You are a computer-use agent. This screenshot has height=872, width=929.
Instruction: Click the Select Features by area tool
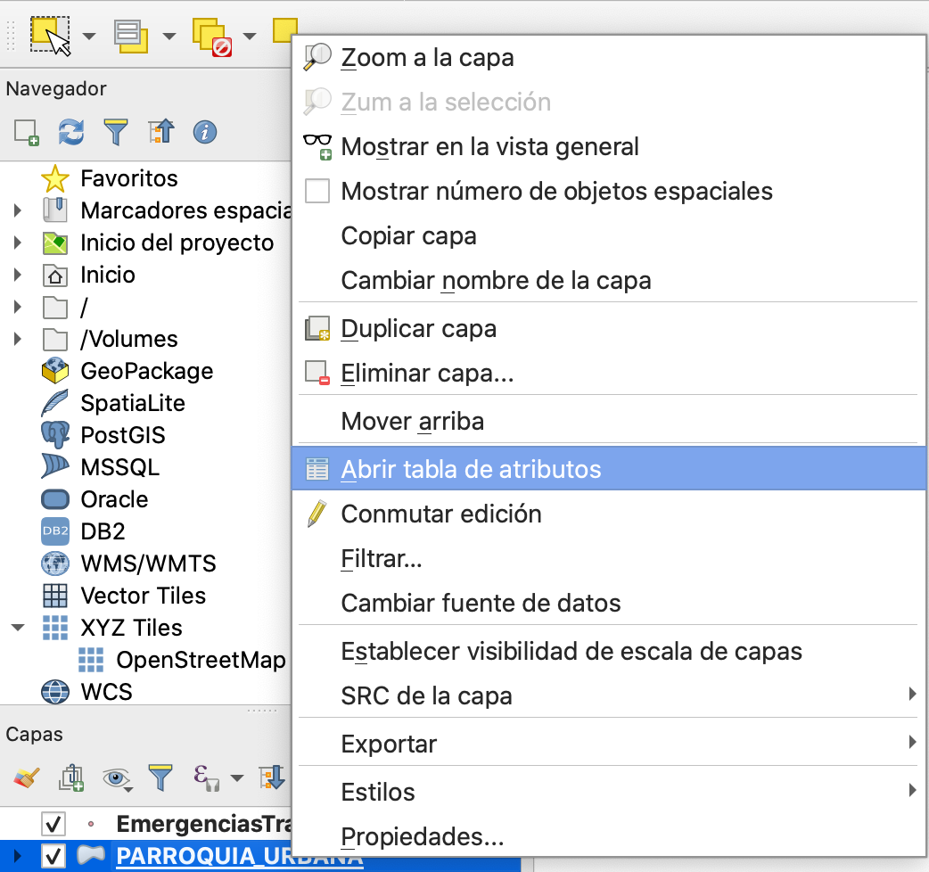(x=49, y=36)
